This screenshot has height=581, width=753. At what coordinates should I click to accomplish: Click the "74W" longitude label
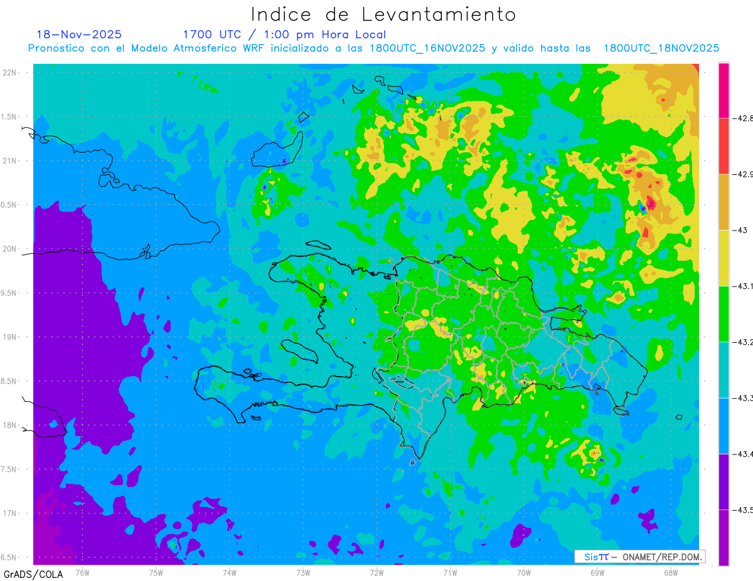(x=229, y=572)
